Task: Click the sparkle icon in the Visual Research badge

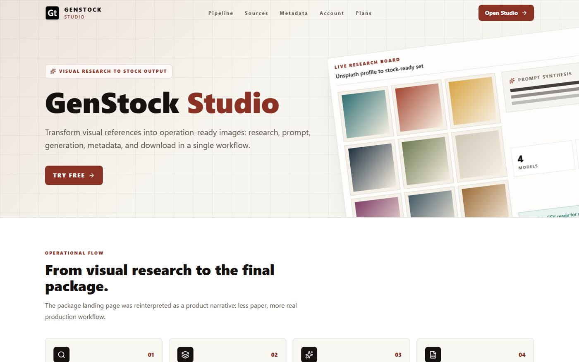Action: coord(53,71)
